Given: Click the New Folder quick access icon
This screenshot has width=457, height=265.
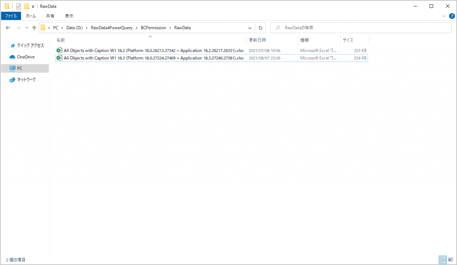Looking at the screenshot, I should click(27, 6).
